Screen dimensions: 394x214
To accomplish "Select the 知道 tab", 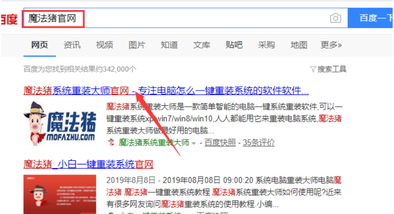I will click(169, 45).
